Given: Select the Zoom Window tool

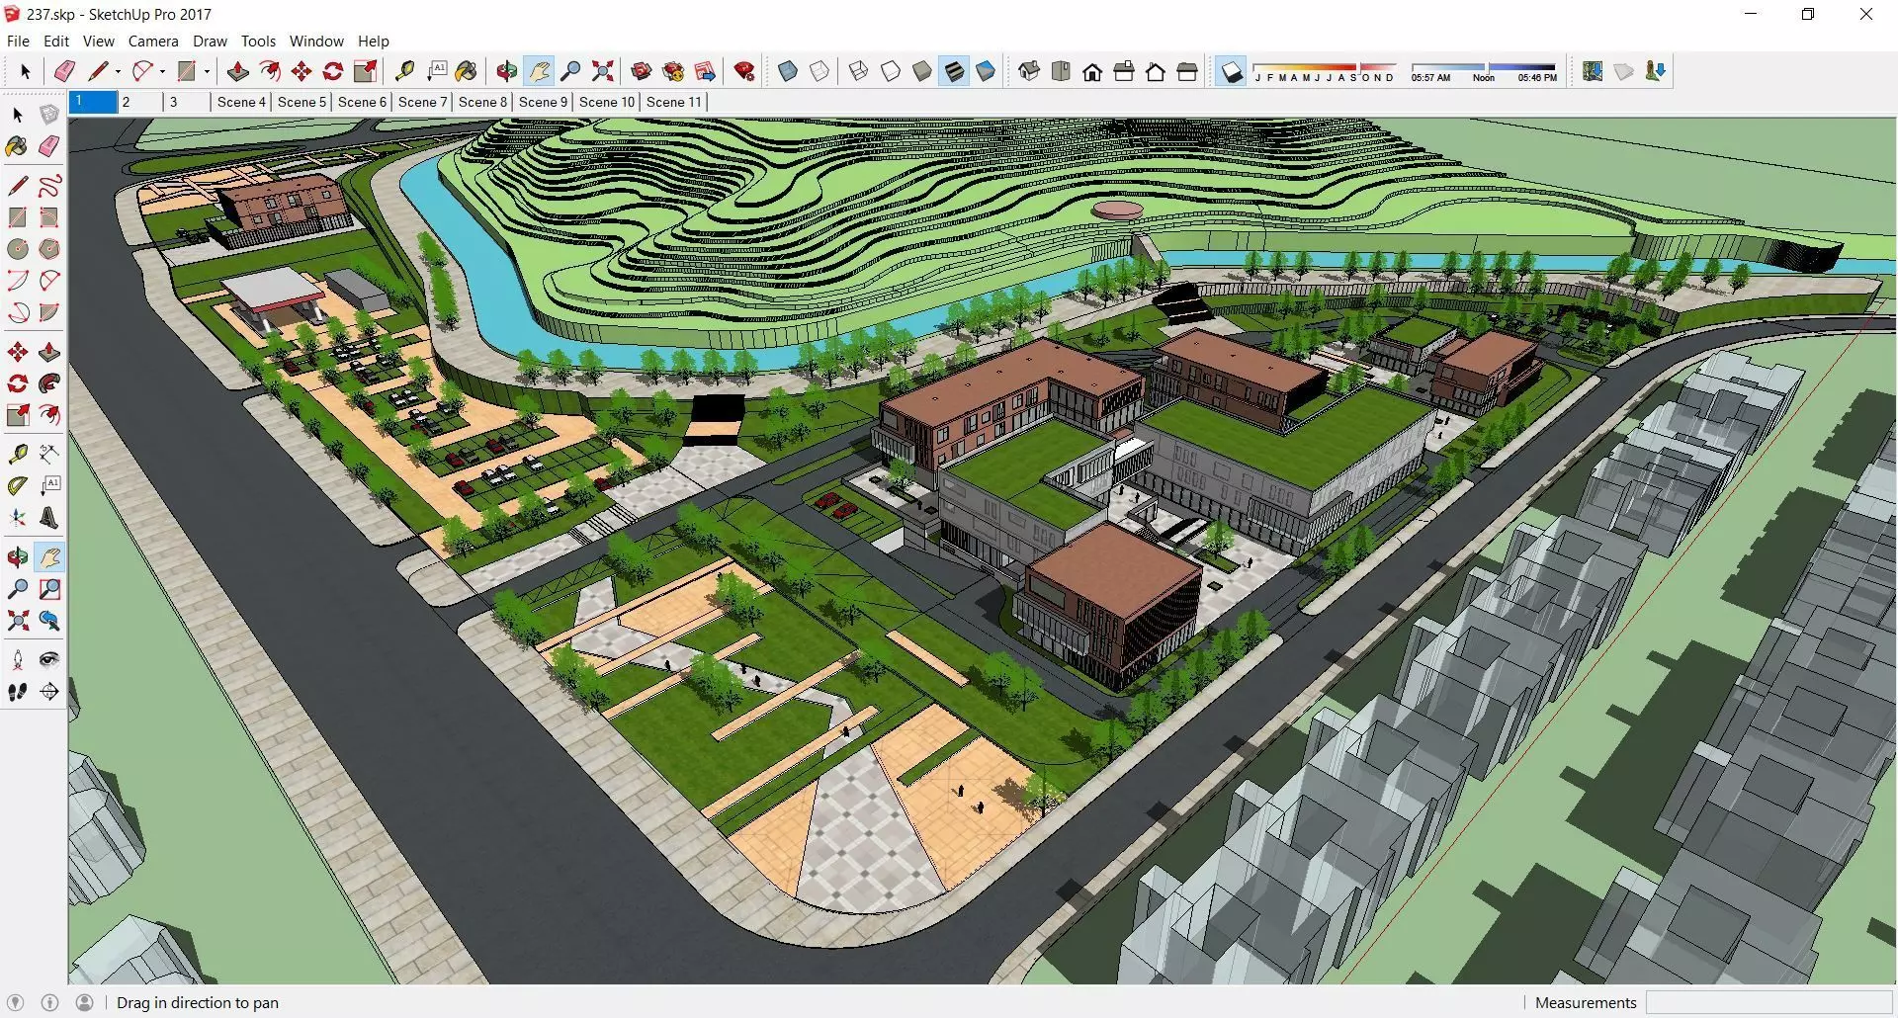Looking at the screenshot, I should 49,589.
